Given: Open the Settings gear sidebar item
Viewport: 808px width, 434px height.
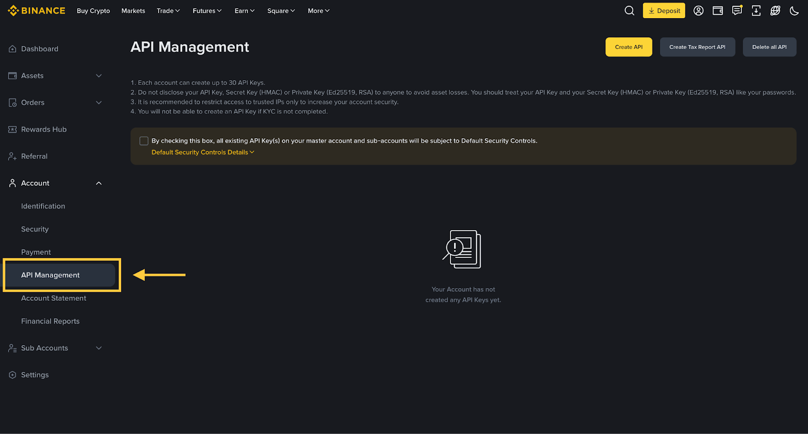Looking at the screenshot, I should [35, 375].
